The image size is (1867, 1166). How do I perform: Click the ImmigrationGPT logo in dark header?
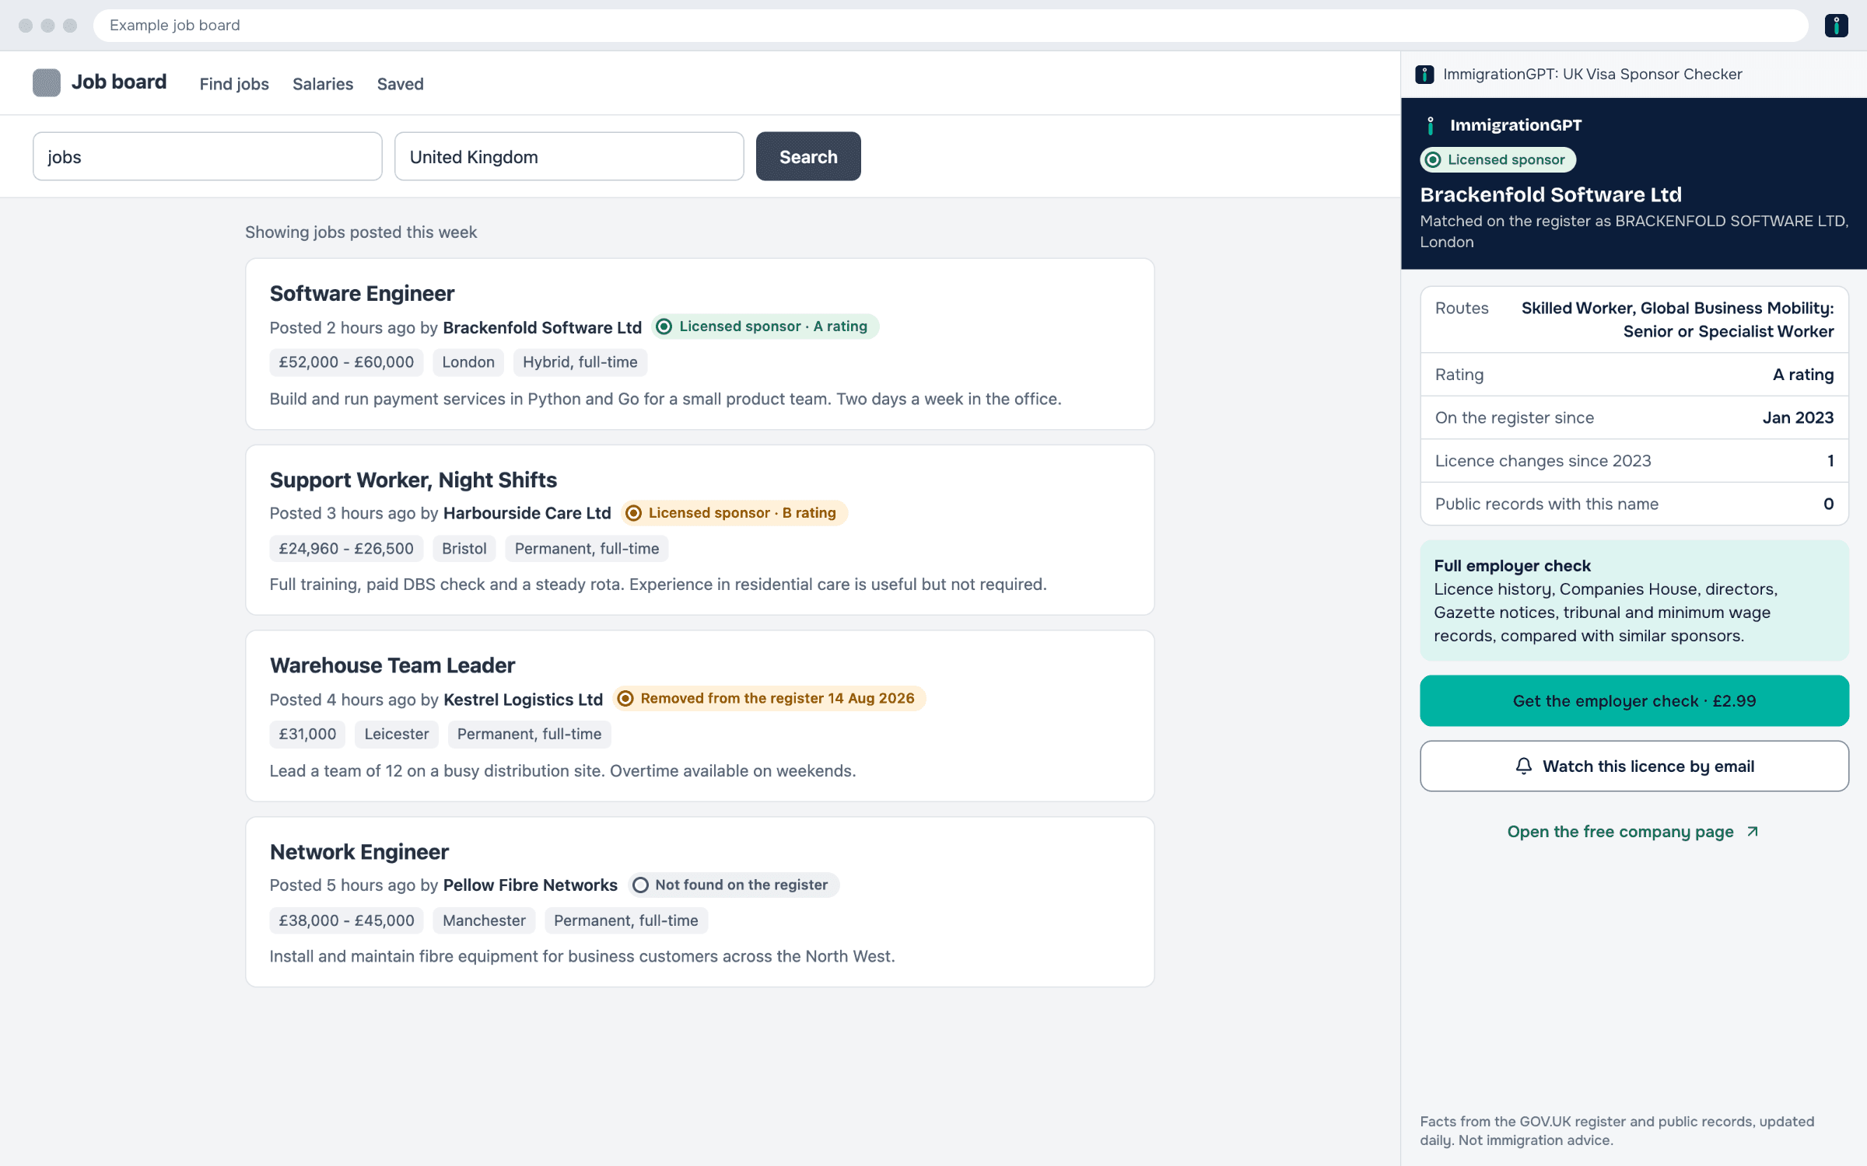[1431, 125]
